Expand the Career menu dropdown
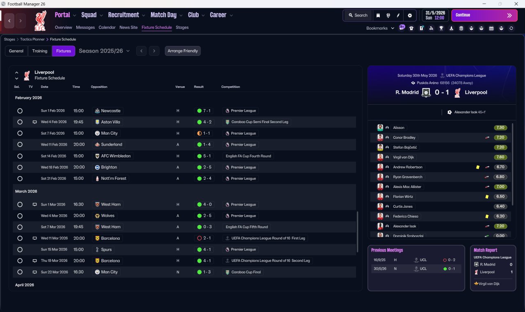 point(231,15)
